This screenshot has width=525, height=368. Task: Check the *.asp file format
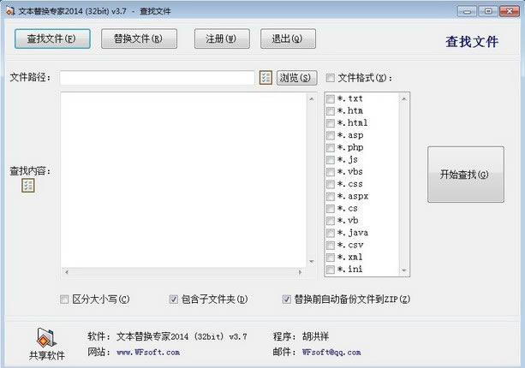pyautogui.click(x=331, y=135)
